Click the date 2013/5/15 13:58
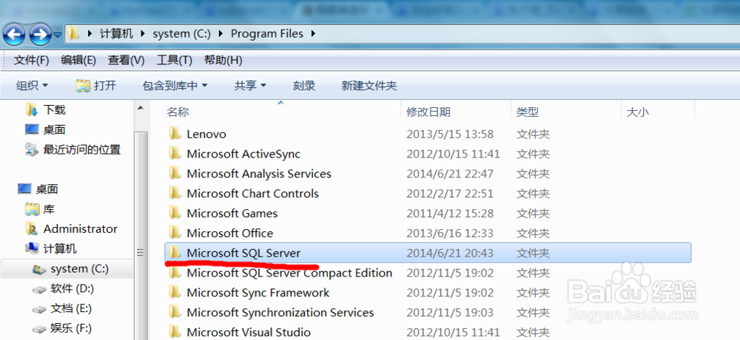 point(450,134)
